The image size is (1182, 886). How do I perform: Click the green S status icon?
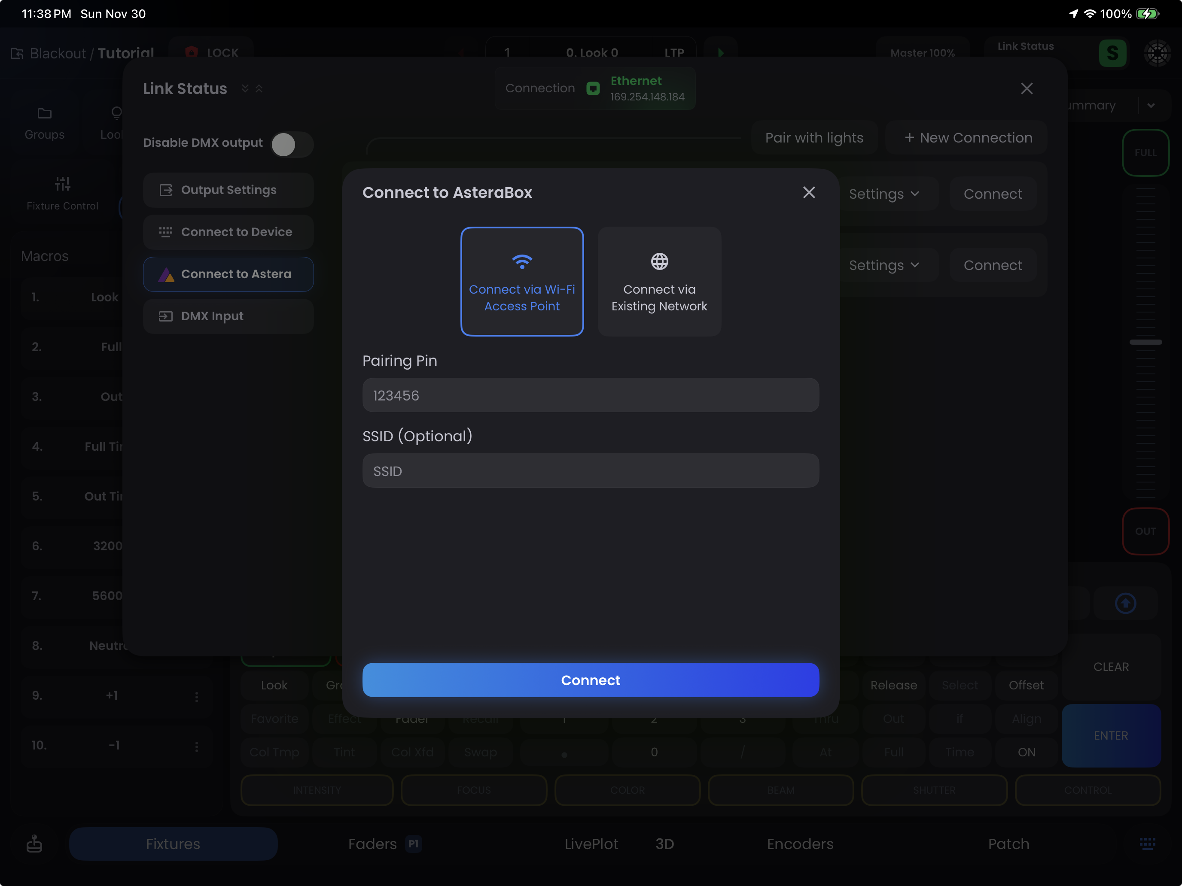(1112, 53)
